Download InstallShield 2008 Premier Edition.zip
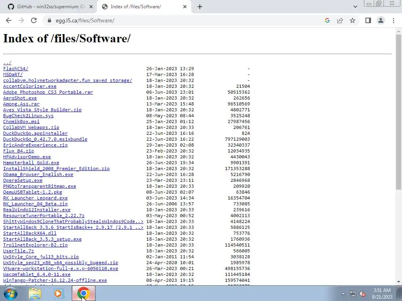Image resolution: width=402 pixels, height=301 pixels. 57,169
